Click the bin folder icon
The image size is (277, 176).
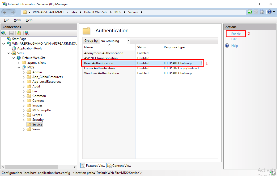[x=29, y=91]
